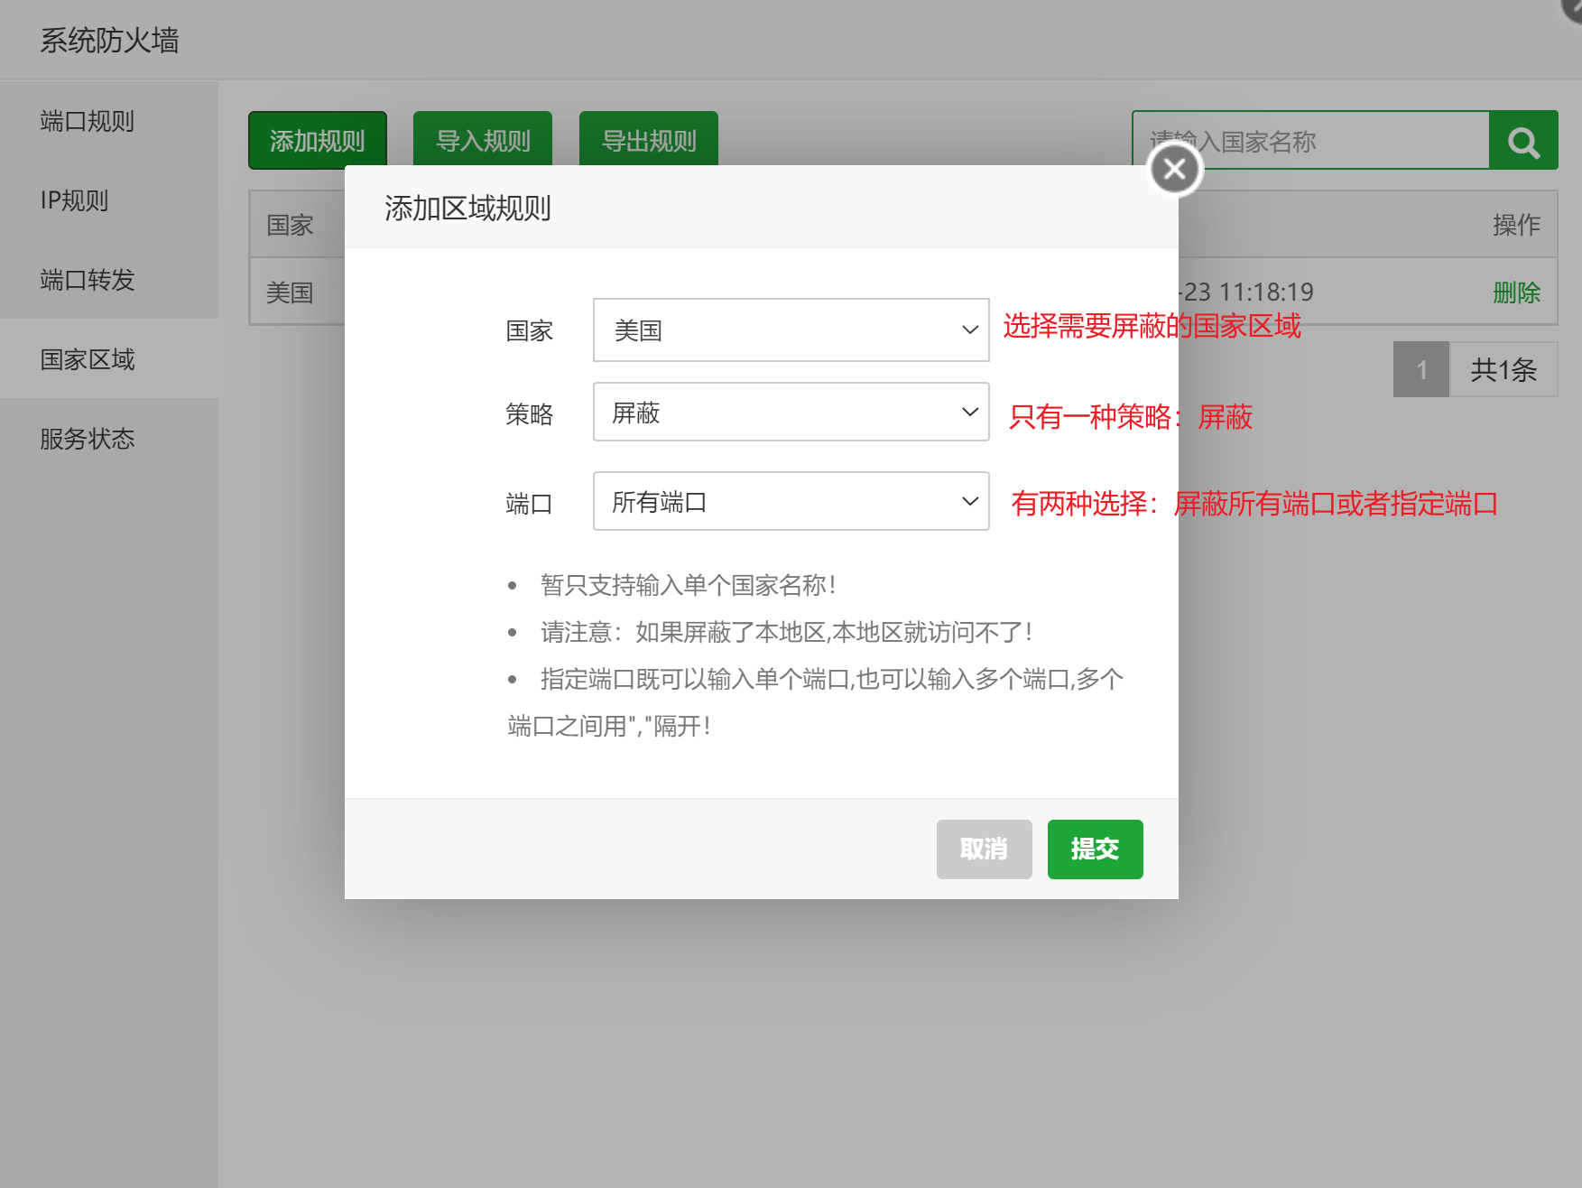Open the IP规则 sidebar section
This screenshot has width=1582, height=1188.
pos(75,200)
